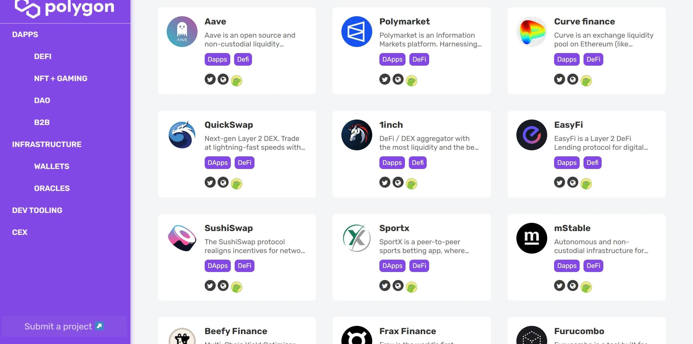Click the Dapps tag on Aave card

click(x=217, y=59)
